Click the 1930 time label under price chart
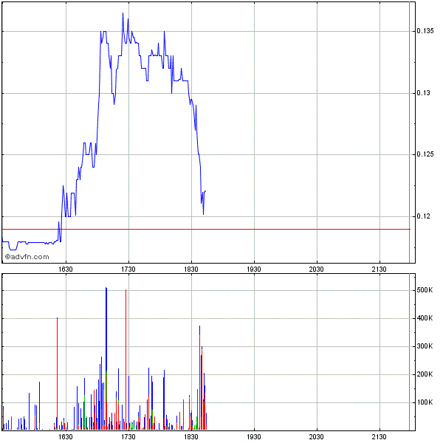Image resolution: width=443 pixels, height=443 pixels. [x=254, y=269]
